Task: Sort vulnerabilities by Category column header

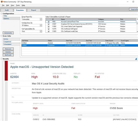Action: coord(109,19)
